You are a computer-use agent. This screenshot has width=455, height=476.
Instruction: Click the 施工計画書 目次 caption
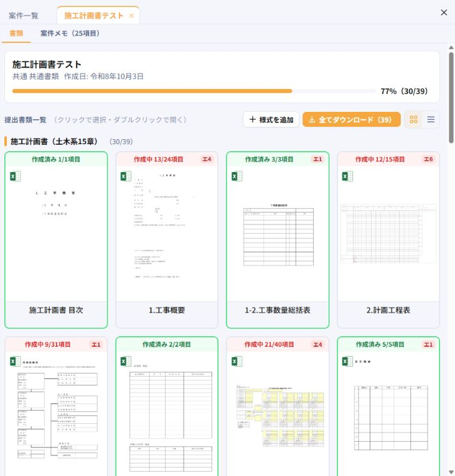click(56, 310)
